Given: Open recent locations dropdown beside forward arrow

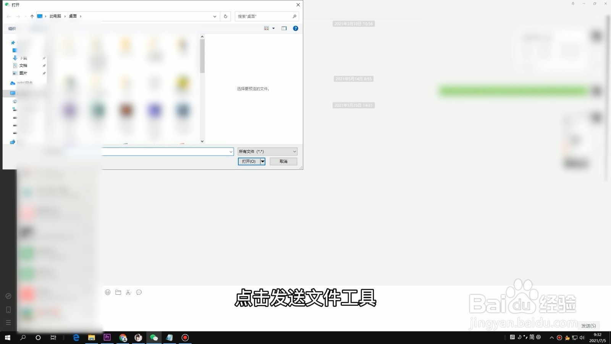Looking at the screenshot, I should click(25, 16).
